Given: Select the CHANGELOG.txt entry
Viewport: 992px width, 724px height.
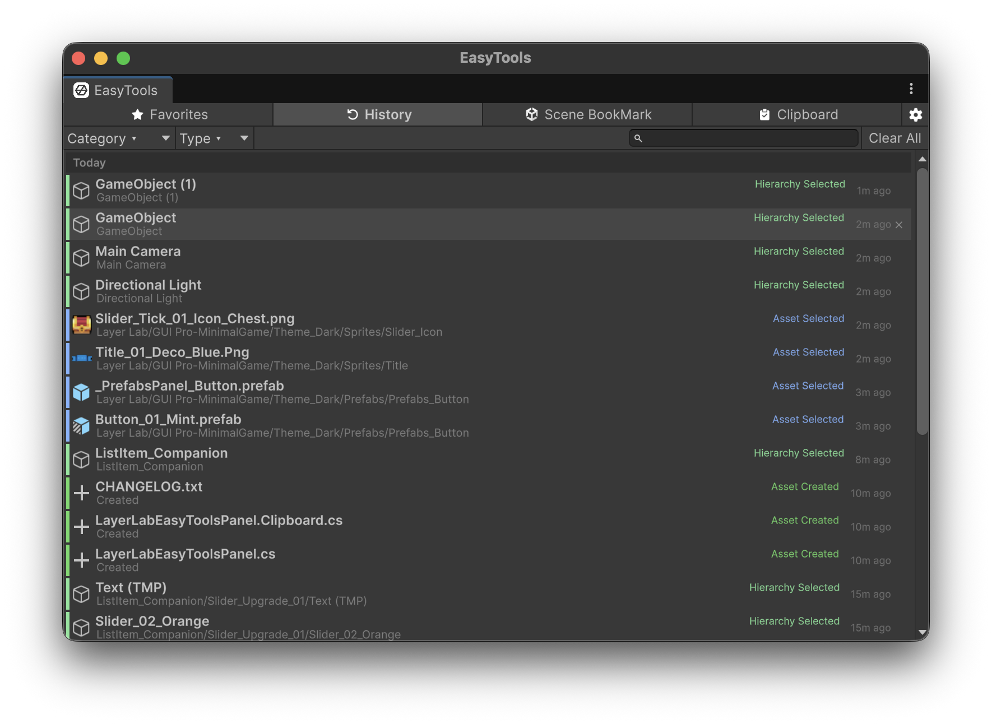Looking at the screenshot, I should [x=489, y=493].
